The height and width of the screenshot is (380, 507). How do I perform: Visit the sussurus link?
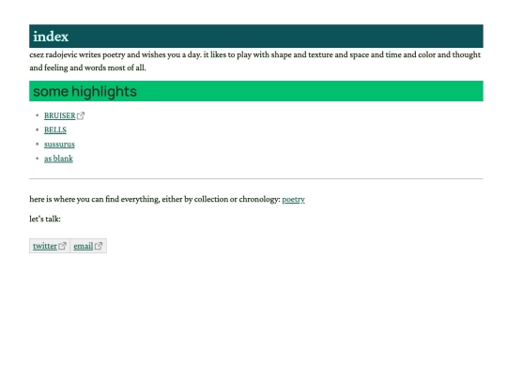click(x=59, y=144)
